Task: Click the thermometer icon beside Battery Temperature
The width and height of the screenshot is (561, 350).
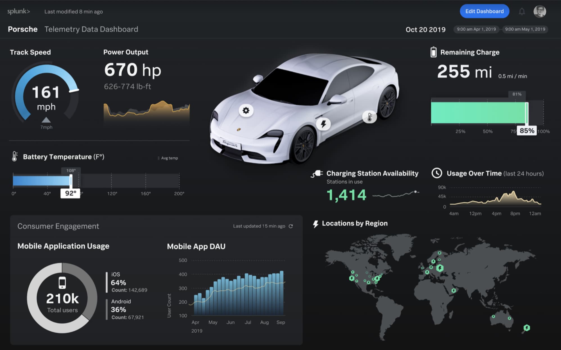Action: 15,156
